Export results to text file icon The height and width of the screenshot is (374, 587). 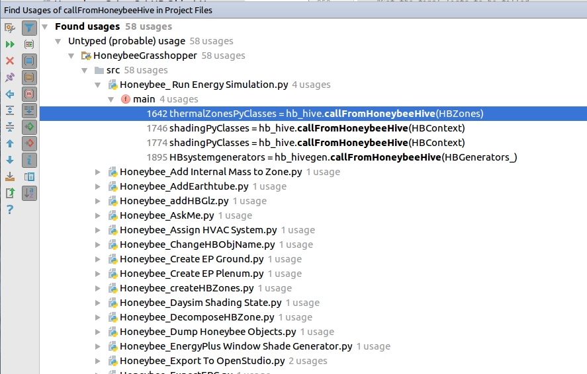pos(10,193)
